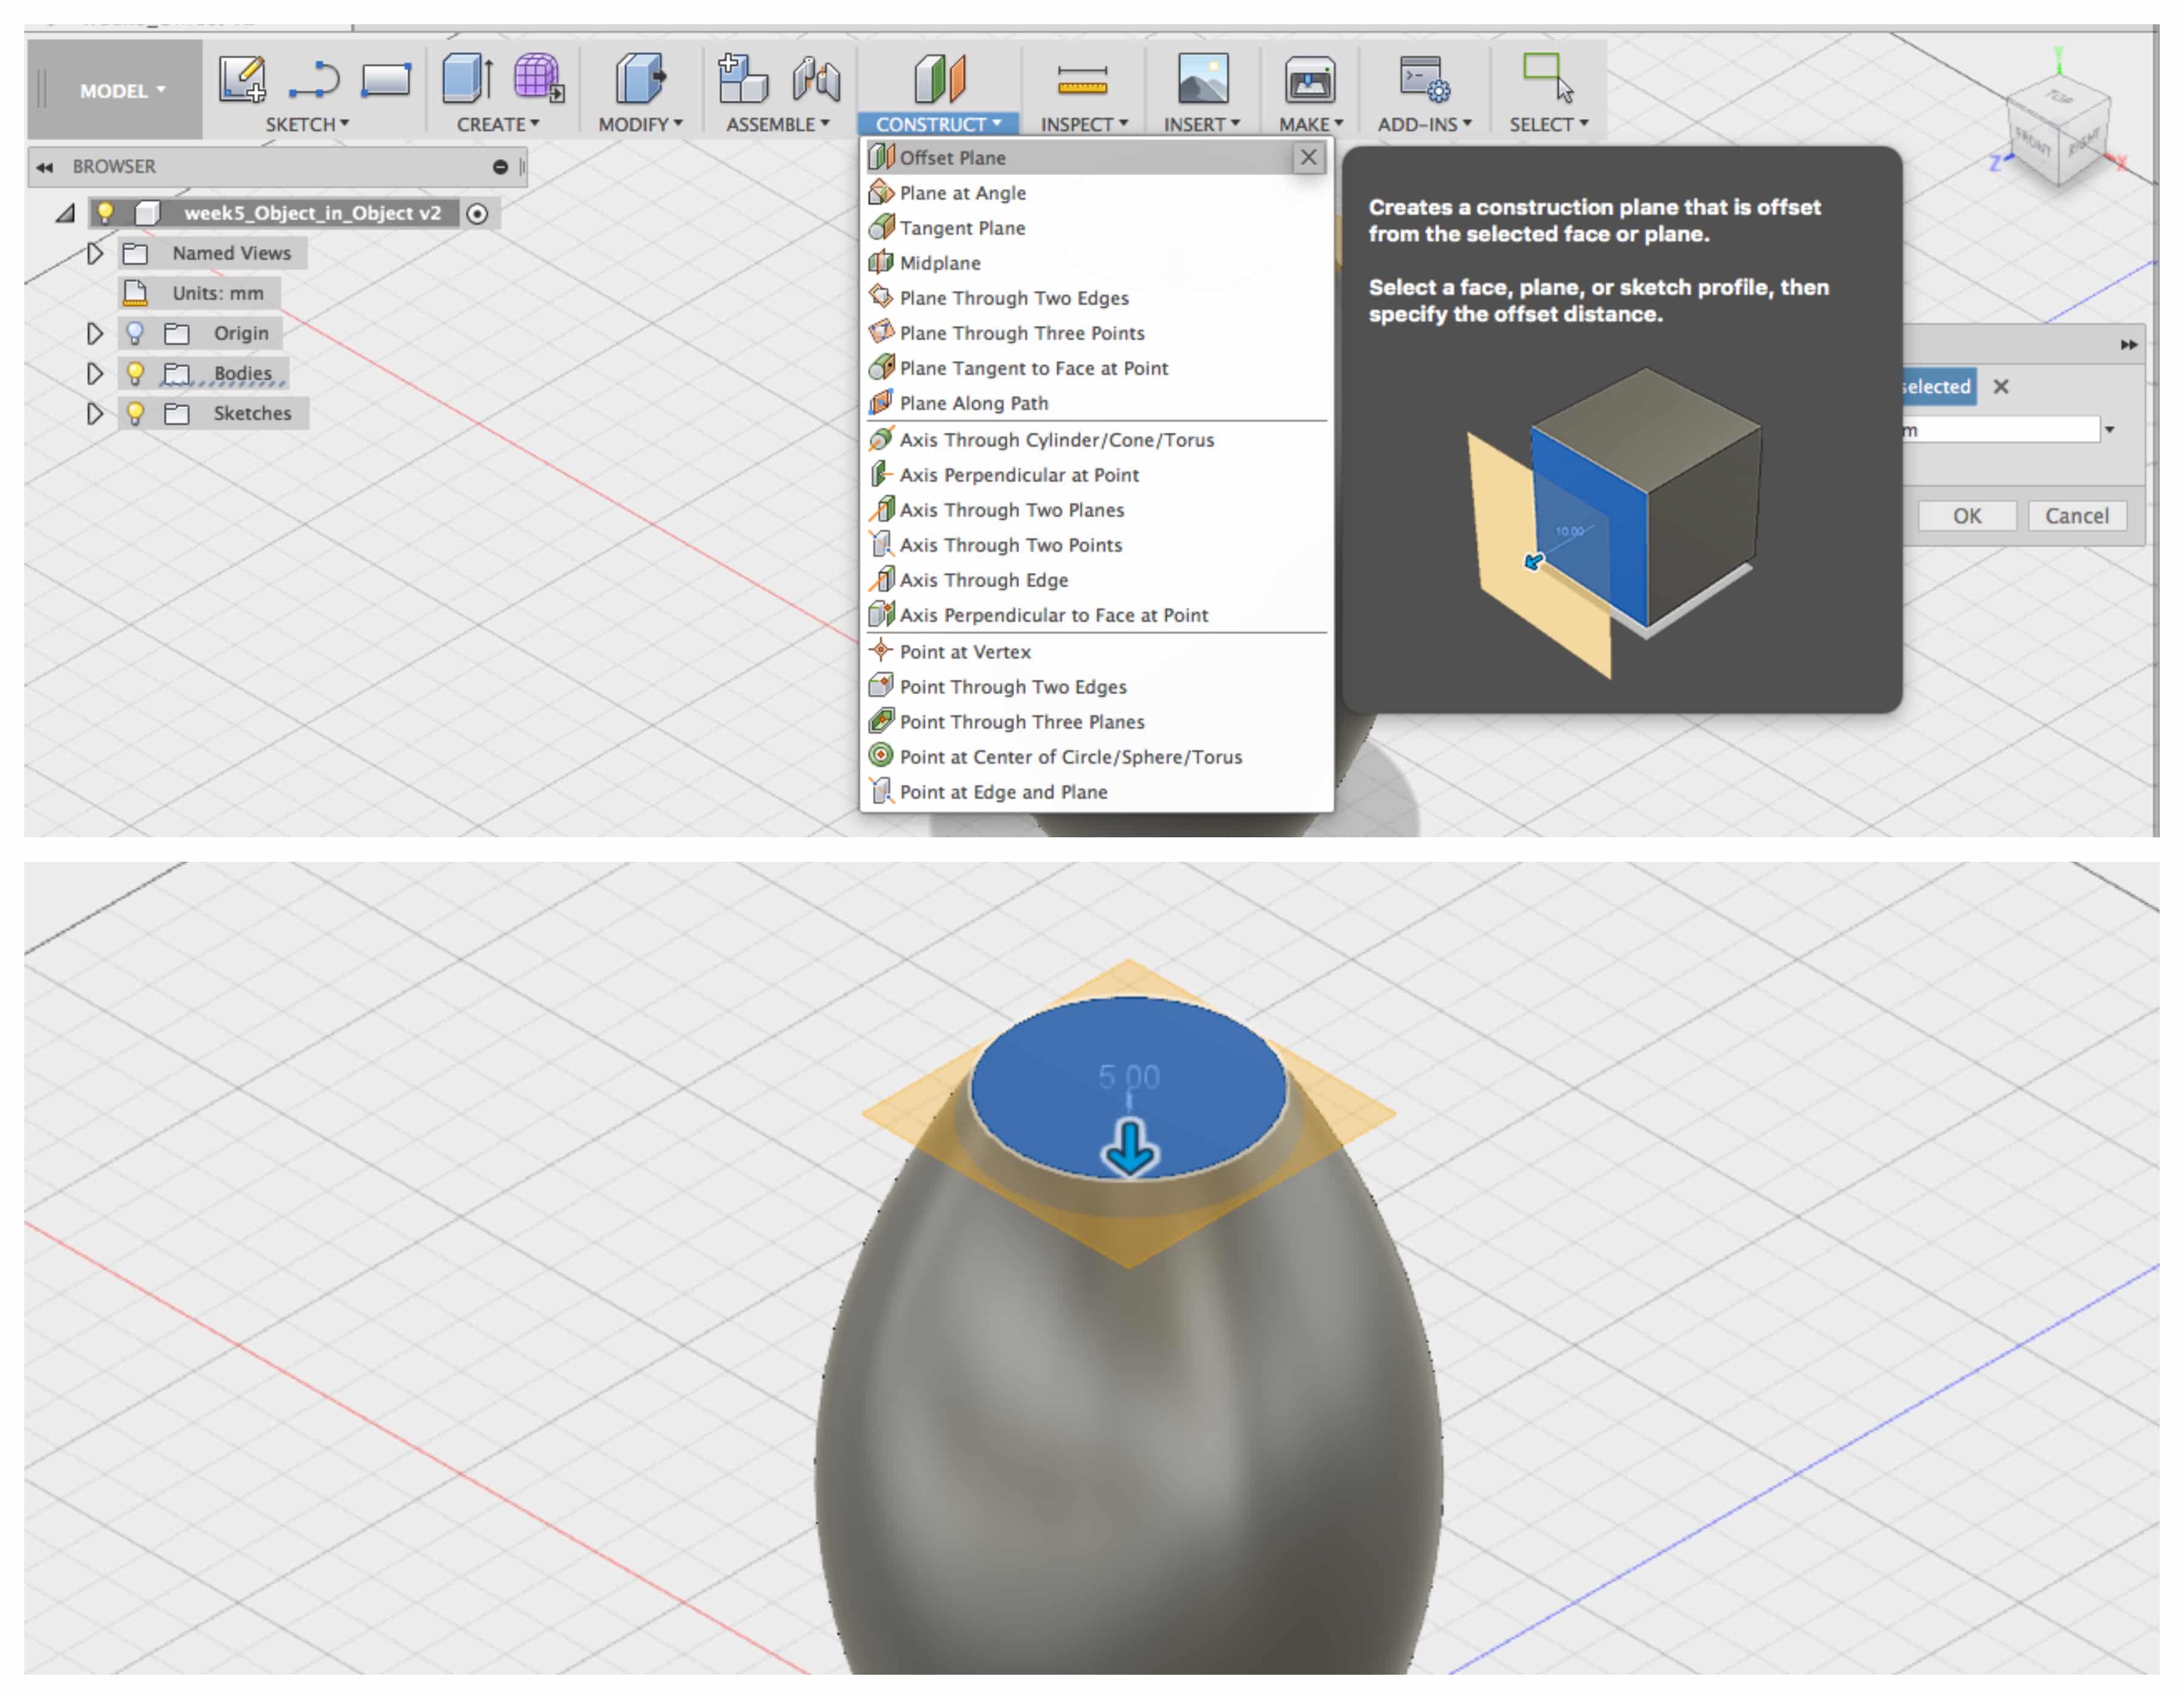Click the ViewCube orientation cube

pos(2059,132)
